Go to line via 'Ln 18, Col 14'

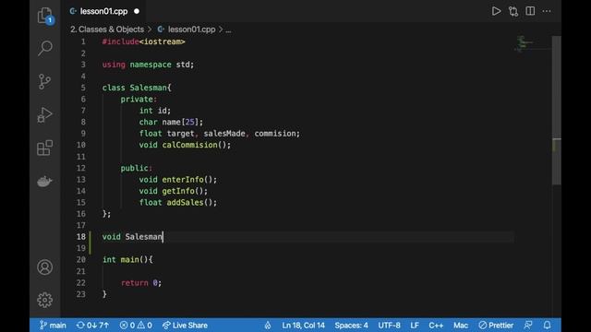click(303, 326)
